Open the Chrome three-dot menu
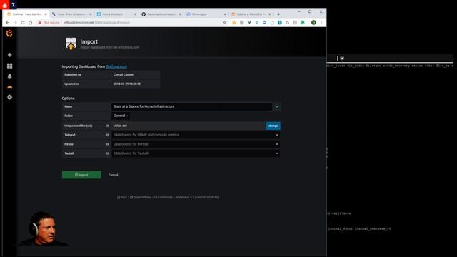457x257 pixels. click(321, 22)
